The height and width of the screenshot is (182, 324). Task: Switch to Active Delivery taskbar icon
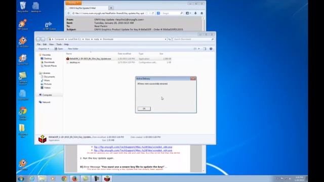[x=107, y=178]
